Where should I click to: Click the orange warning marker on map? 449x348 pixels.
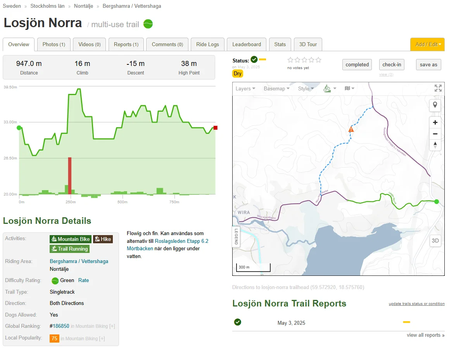click(351, 130)
